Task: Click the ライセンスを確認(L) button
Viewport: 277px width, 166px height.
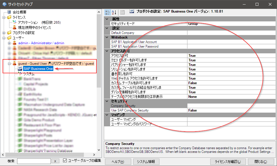Action: click(x=228, y=162)
